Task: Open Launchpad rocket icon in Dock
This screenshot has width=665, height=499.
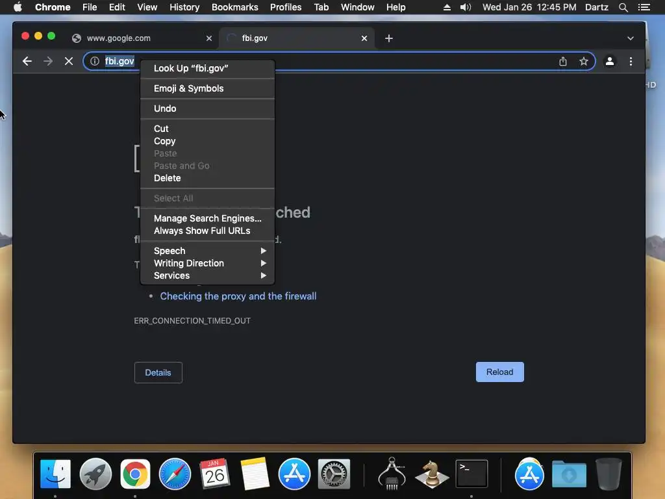Action: tap(95, 474)
